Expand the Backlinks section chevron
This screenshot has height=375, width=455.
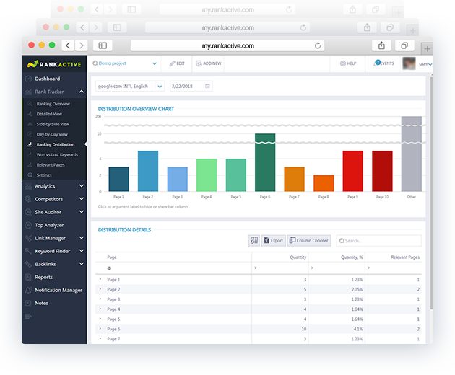[x=82, y=264]
